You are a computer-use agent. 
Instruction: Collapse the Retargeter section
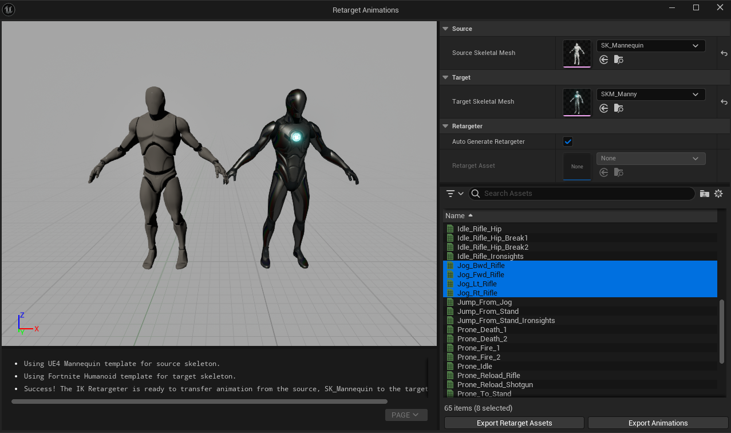coord(445,126)
